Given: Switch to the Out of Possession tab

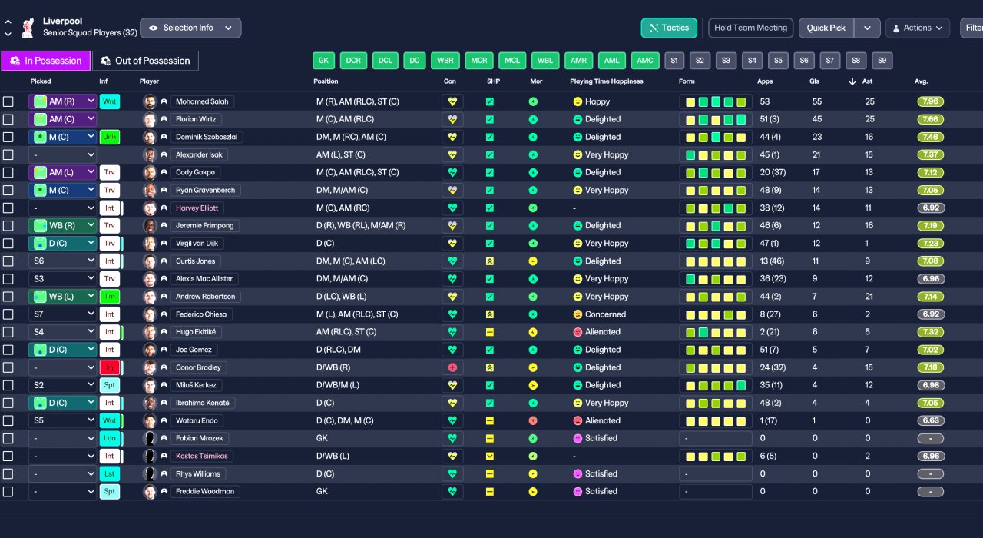Looking at the screenshot, I should (x=146, y=61).
